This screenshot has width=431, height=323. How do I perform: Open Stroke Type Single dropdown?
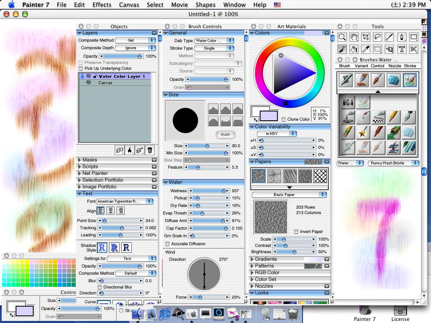tap(214, 48)
